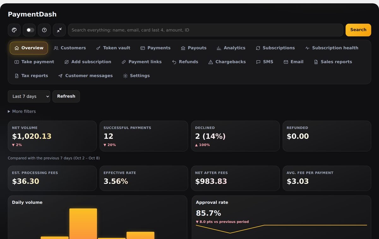Screen dimensions: 379x239
Task: Click the Refresh button
Action: [x=66, y=96]
